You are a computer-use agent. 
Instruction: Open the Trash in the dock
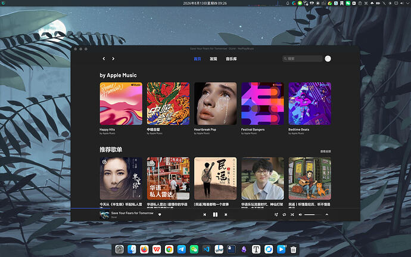tap(293, 249)
